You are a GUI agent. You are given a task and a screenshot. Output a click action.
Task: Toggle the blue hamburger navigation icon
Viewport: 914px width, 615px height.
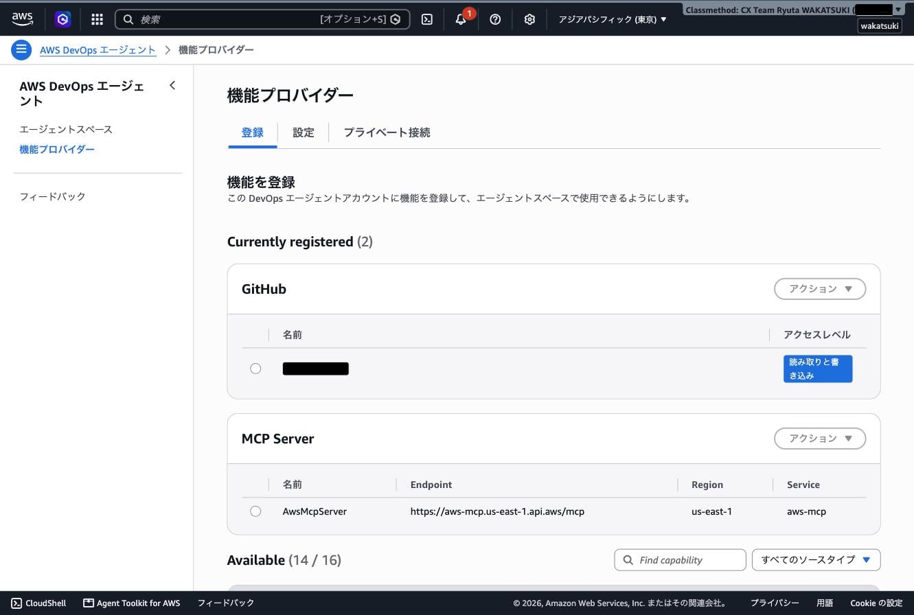click(21, 49)
